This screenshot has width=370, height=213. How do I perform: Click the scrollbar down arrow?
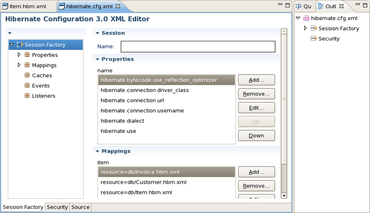click(284, 196)
